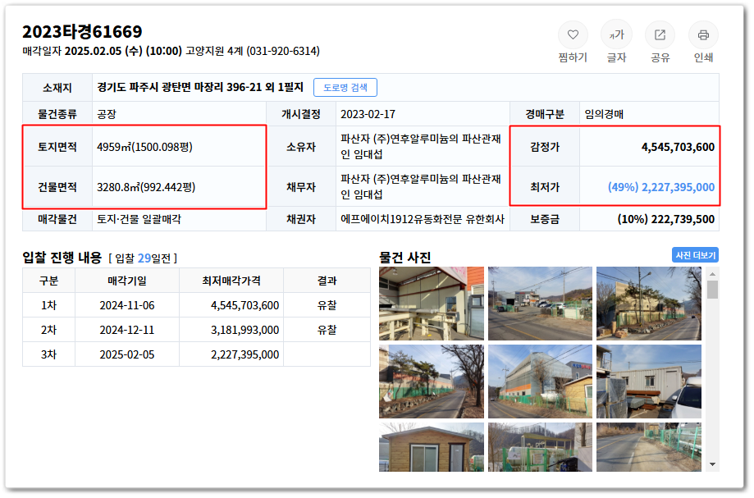Click the 사진 더보기 button
Viewport: 754px width, 498px height.
click(695, 255)
